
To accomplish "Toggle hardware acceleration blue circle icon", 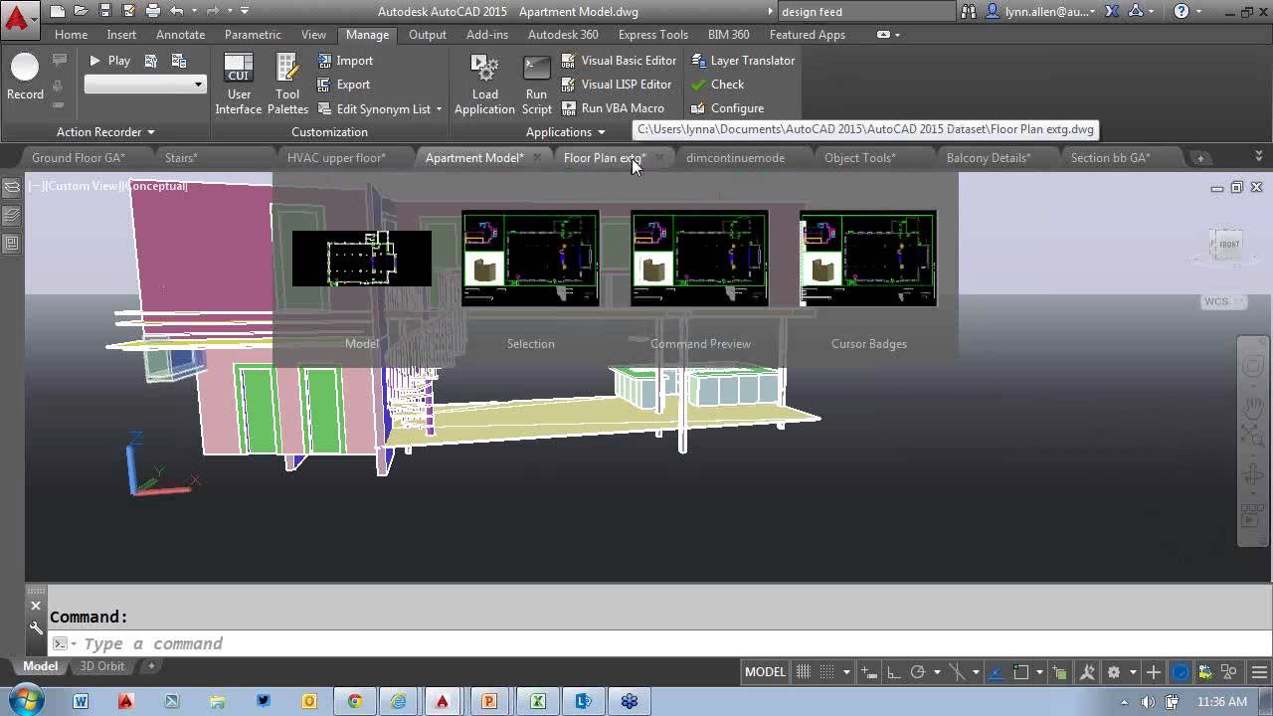I will click(1180, 672).
